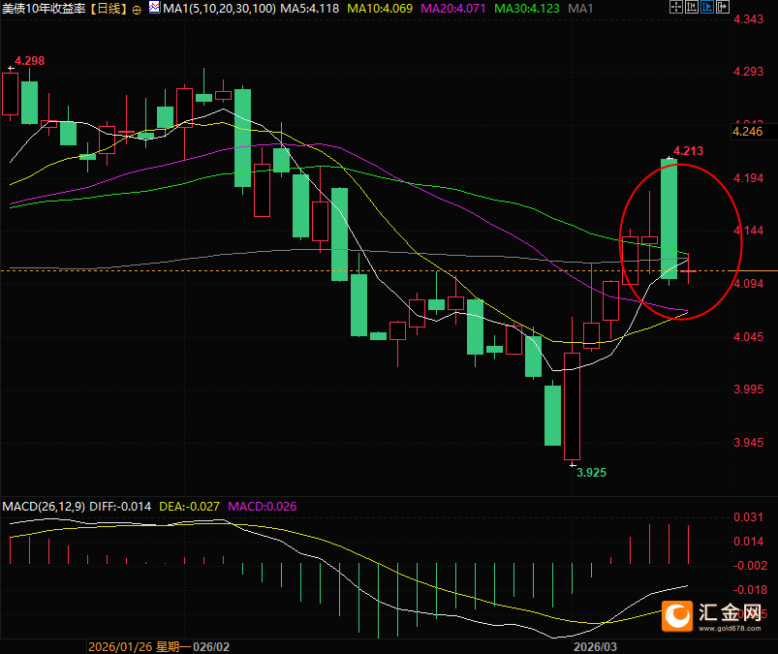The width and height of the screenshot is (778, 654).
Task: Toggle the blue highlighted axis-play icon
Action: [x=707, y=7]
